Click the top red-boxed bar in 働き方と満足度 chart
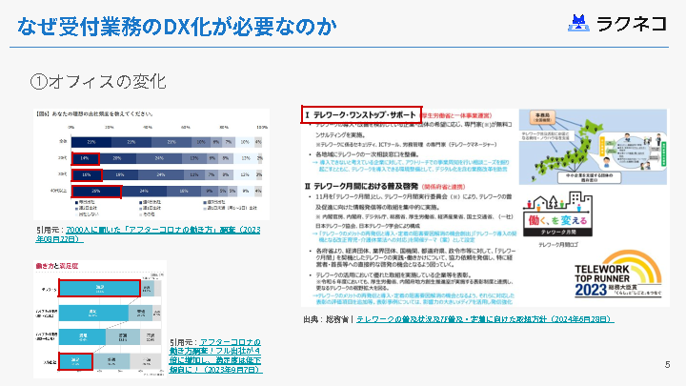The width and height of the screenshot is (686, 386). pyautogui.click(x=98, y=288)
